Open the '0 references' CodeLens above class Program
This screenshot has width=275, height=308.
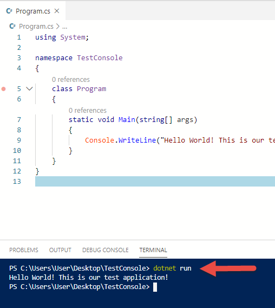(71, 80)
